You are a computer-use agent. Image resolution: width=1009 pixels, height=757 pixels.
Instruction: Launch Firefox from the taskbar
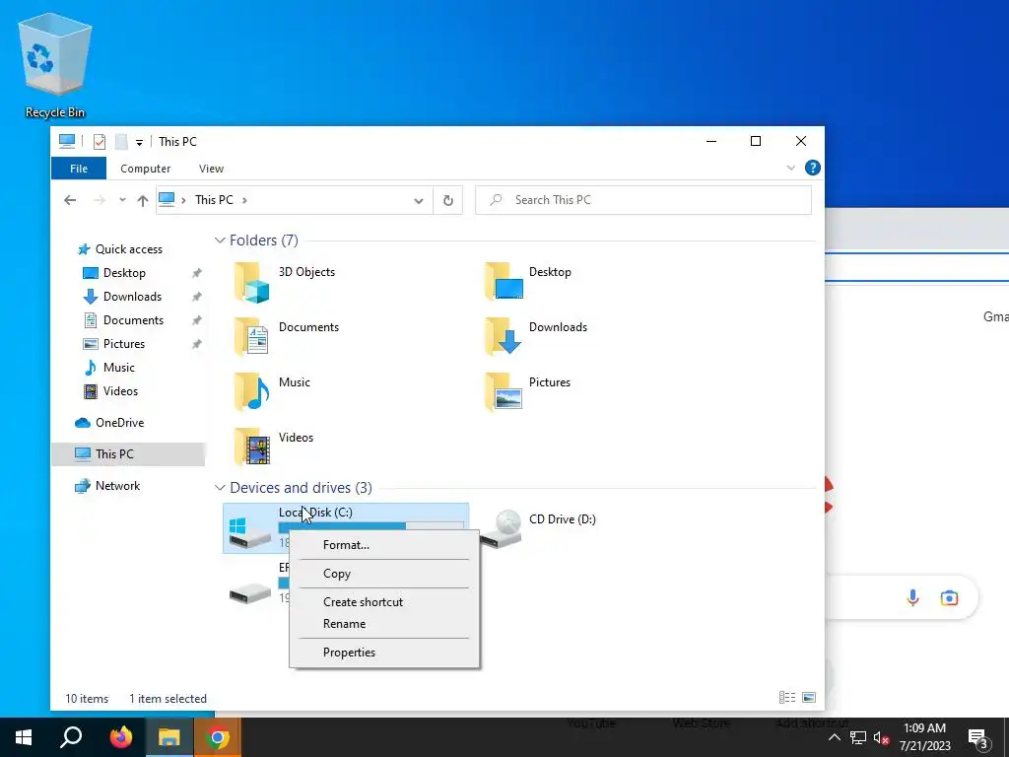click(120, 737)
